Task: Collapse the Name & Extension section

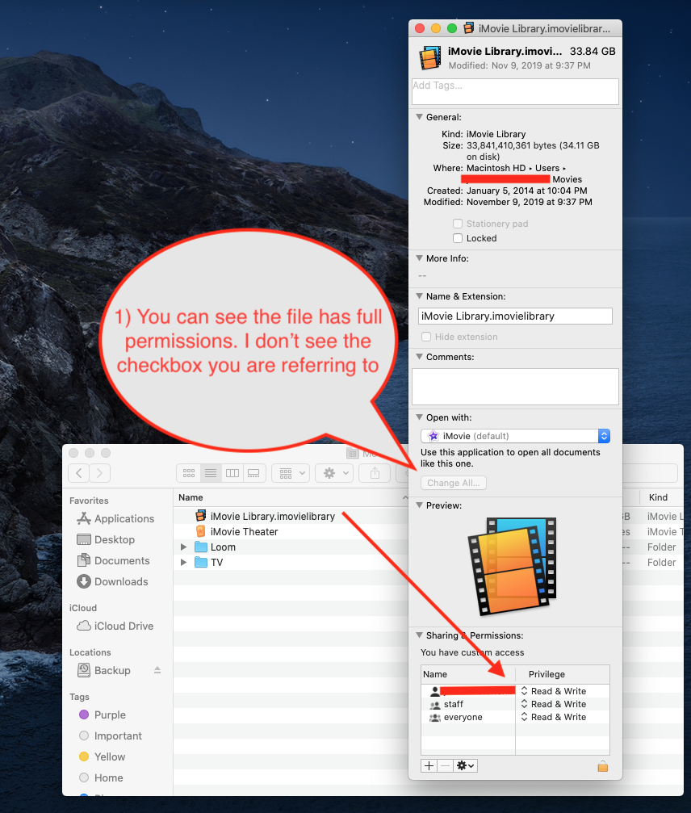Action: click(420, 296)
